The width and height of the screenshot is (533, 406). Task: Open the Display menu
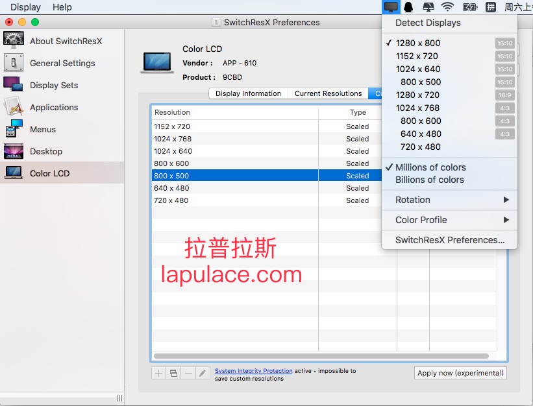tap(25, 7)
